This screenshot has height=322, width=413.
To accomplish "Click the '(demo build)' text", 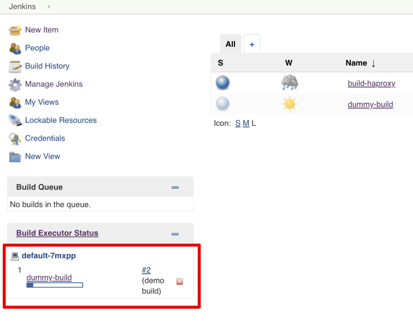I will 153,285.
